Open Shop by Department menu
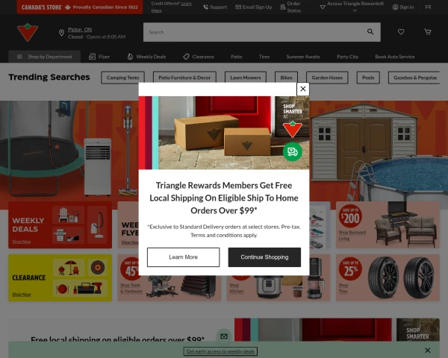Viewport: 448px width, 358px height. (x=44, y=57)
